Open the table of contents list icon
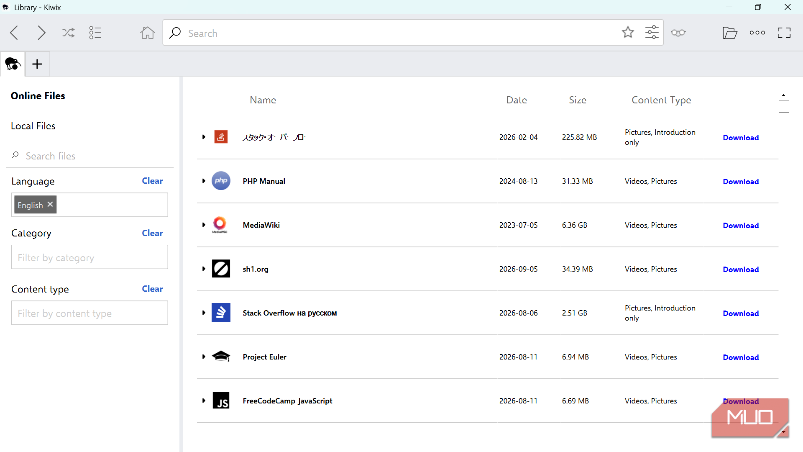This screenshot has height=452, width=803. point(95,33)
